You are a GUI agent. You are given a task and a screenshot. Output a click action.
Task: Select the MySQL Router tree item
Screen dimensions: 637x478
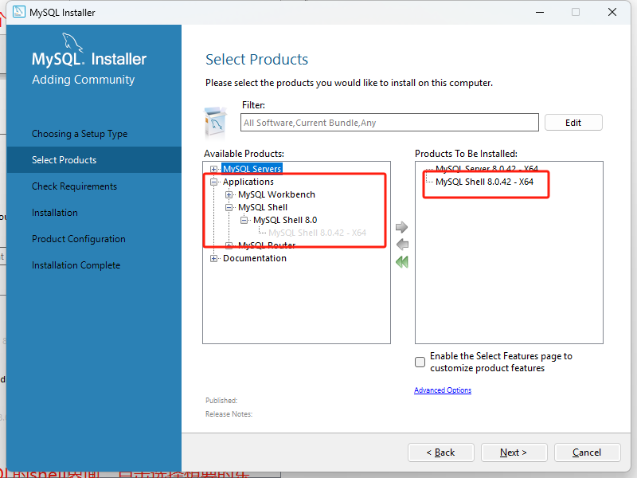tap(267, 245)
